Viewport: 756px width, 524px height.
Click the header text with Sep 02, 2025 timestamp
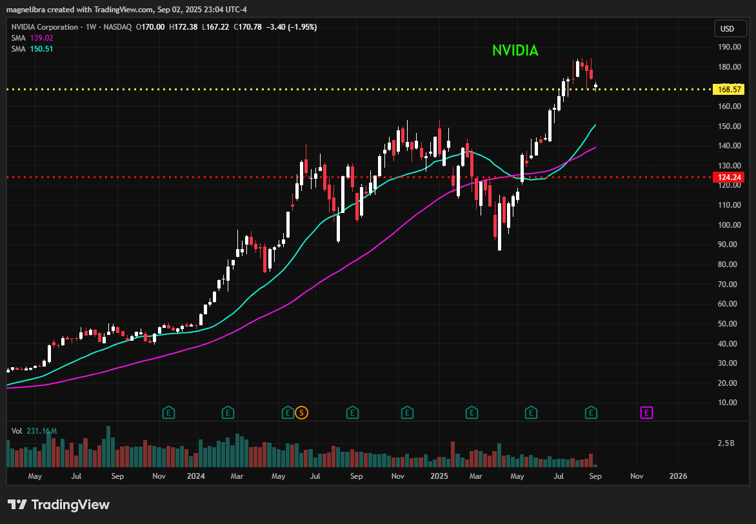127,10
